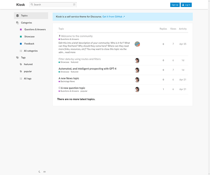Screen dimensions: 210x175
Task: Click the avatar on Welcome to the community
Action: 137,44
